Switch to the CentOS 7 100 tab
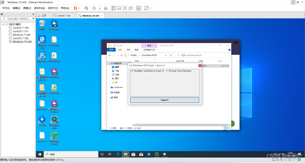 click(x=64, y=16)
